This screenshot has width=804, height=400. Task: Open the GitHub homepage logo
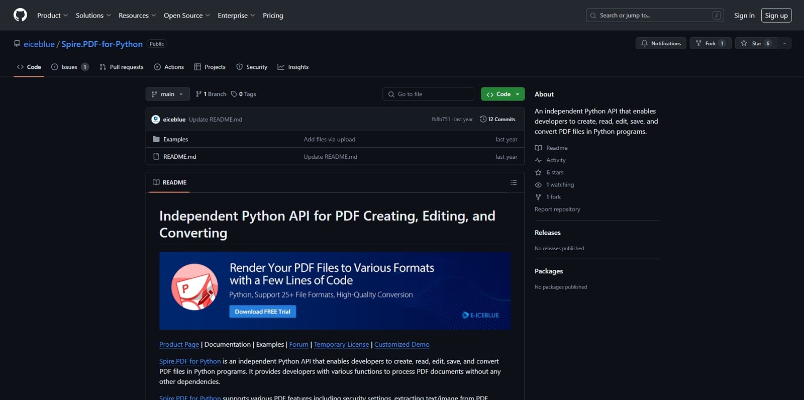tap(20, 15)
